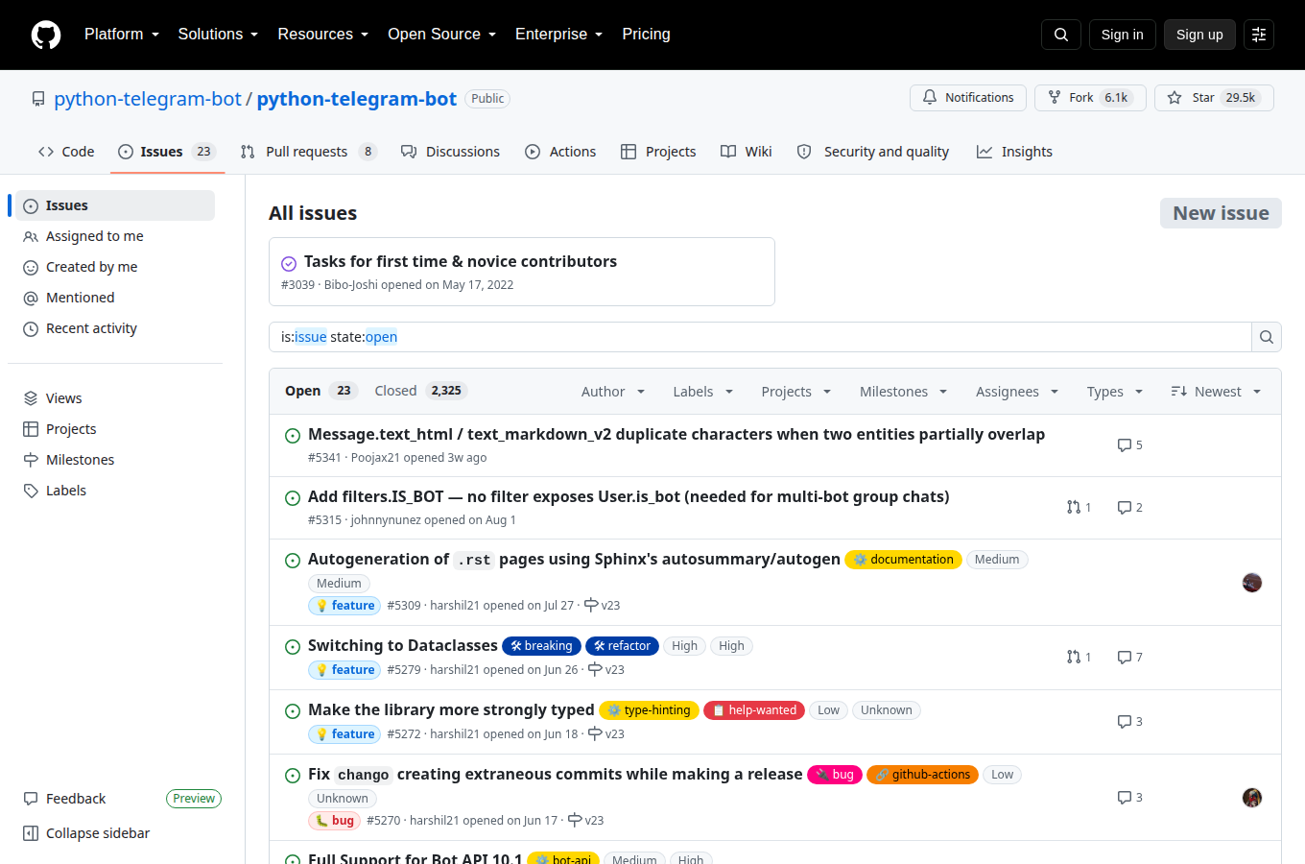The width and height of the screenshot is (1305, 864).
Task: Select the help-wanted label
Action: pyautogui.click(x=754, y=710)
